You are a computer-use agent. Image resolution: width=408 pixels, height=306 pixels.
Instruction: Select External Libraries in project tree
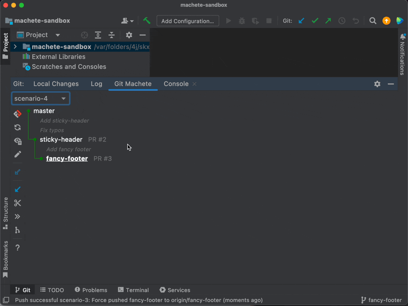coord(59,57)
